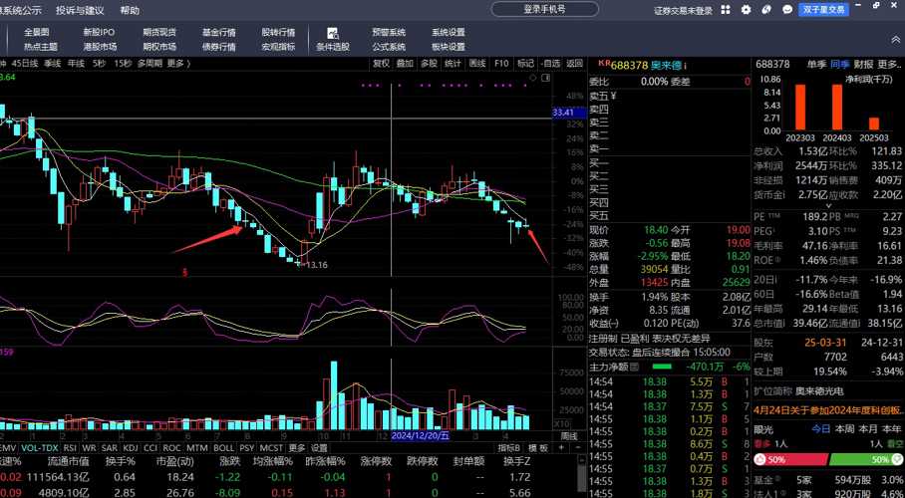Open the 周线 period selector below the chart
905x498 pixels.
569,435
